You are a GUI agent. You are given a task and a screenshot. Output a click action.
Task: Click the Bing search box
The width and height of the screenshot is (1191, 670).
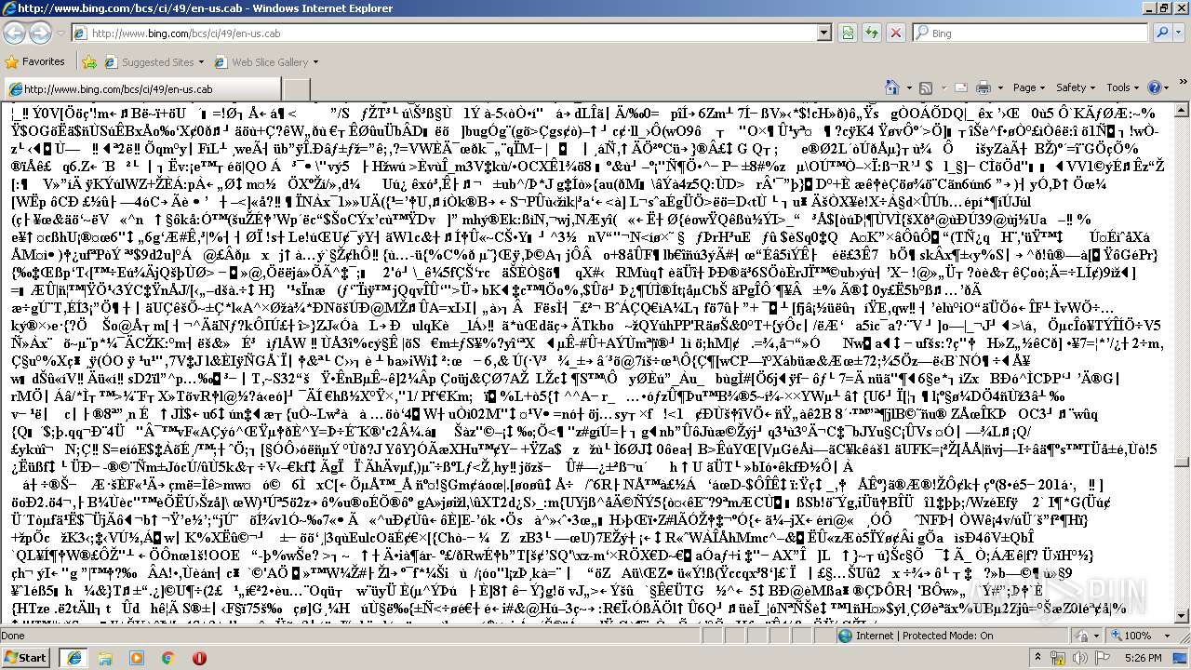1031,33
